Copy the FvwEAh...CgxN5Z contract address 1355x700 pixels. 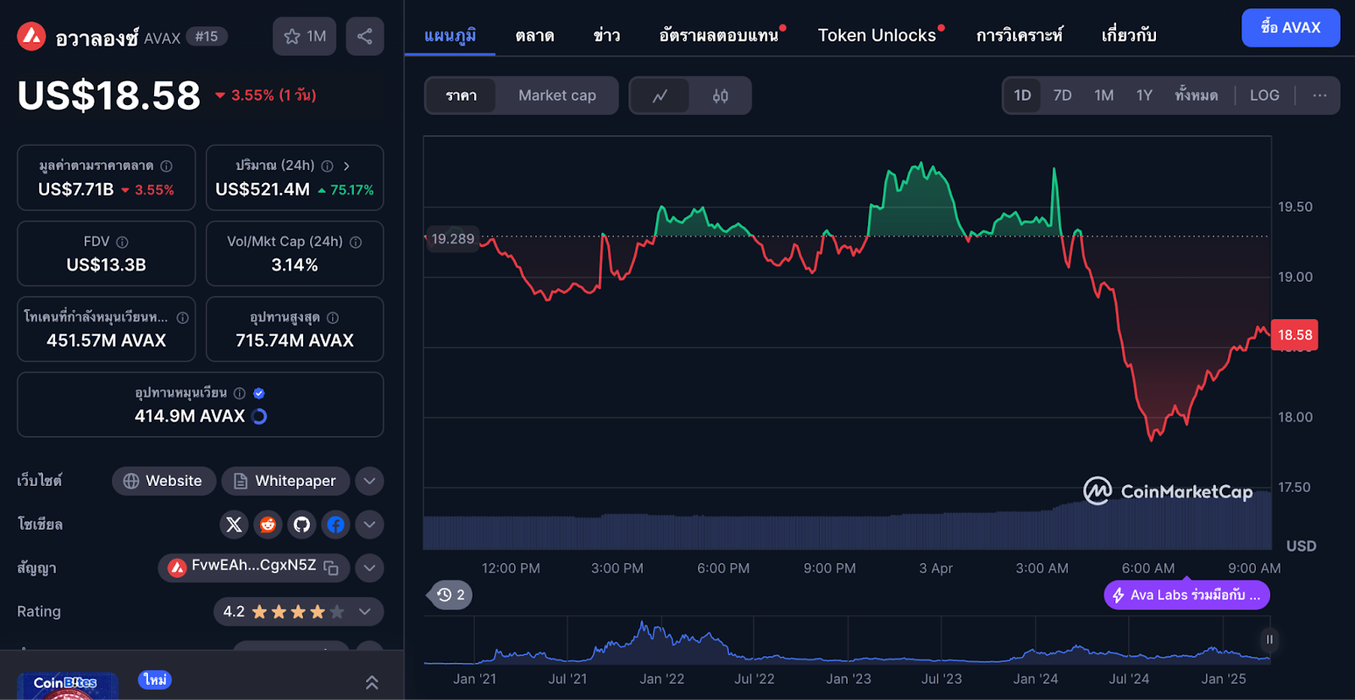point(331,568)
